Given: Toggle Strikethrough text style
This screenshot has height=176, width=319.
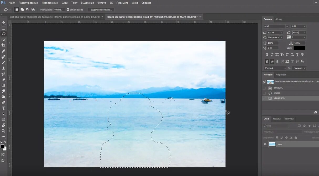Looking at the screenshot, I should [302, 55].
